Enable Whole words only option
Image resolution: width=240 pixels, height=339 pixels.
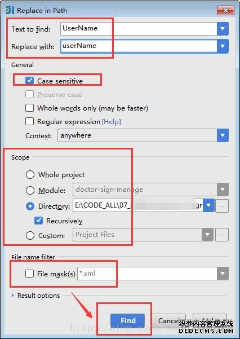[x=30, y=108]
